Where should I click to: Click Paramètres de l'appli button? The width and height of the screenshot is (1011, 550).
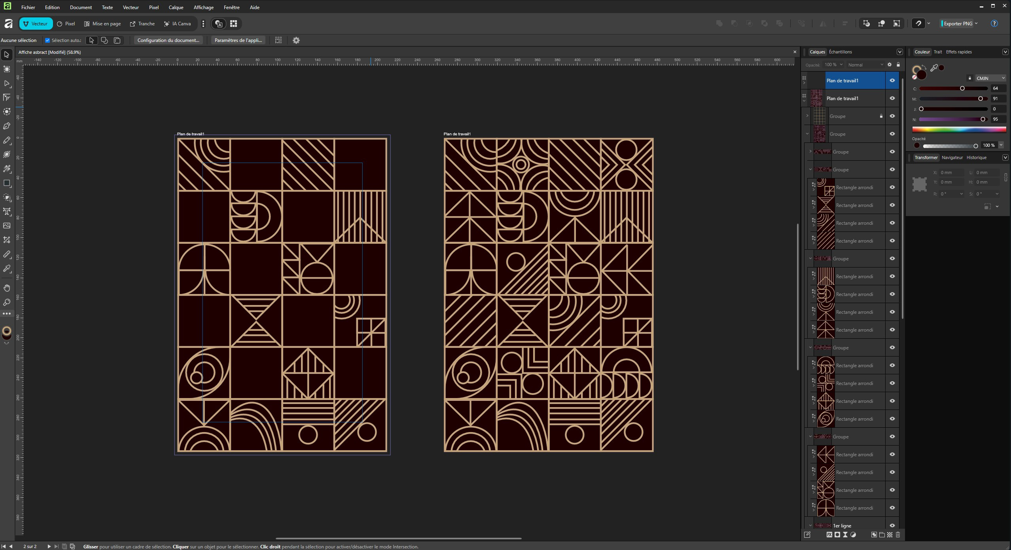(x=238, y=40)
